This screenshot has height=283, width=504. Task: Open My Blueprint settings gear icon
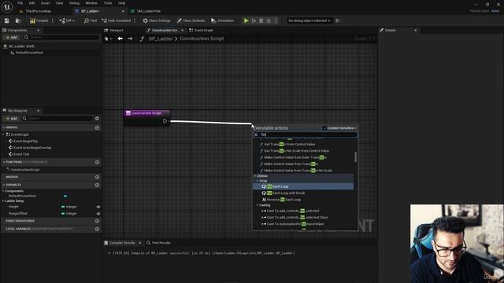97,119
